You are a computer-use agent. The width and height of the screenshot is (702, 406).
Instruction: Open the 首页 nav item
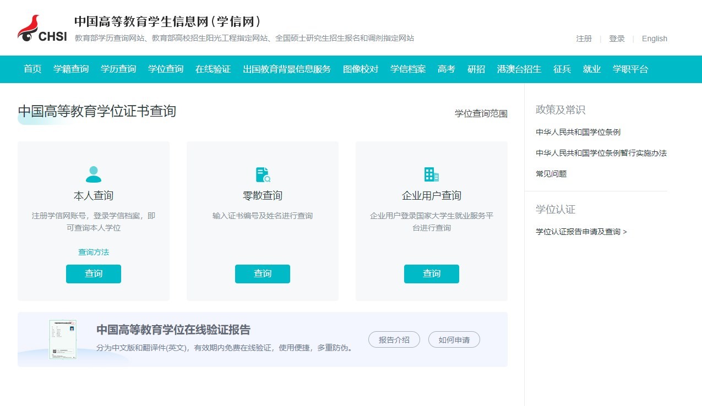point(32,69)
